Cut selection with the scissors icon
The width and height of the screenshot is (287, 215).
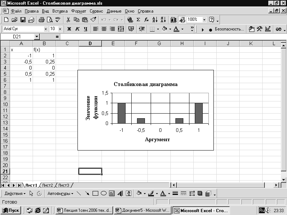click(x=68, y=20)
